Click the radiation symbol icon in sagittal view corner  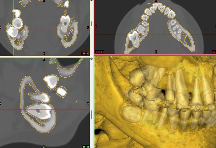(91, 58)
